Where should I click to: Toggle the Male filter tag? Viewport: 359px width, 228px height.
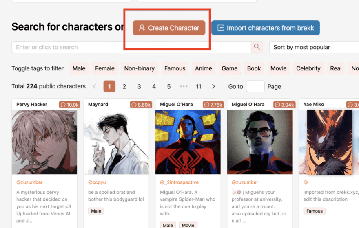pyautogui.click(x=79, y=68)
